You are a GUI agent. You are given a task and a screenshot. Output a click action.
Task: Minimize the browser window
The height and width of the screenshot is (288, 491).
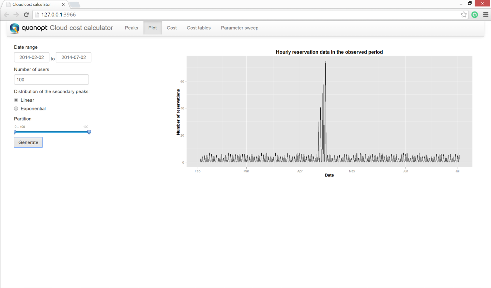461,3
